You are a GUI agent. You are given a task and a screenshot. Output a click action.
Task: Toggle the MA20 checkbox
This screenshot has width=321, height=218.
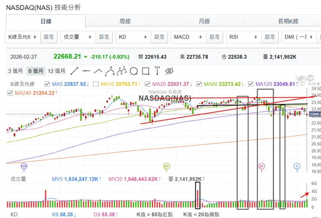tap(147, 84)
